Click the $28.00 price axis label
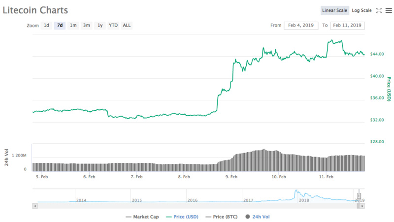Screen dimensions: 394x222 coord(377,142)
